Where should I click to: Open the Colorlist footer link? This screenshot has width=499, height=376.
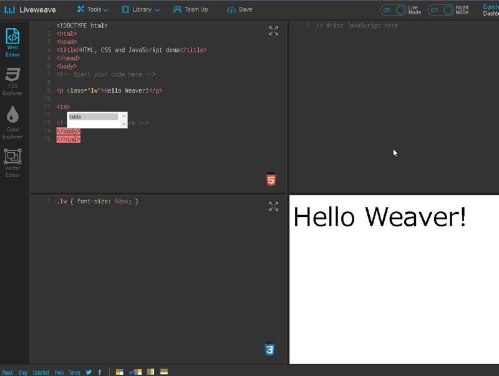click(x=41, y=372)
